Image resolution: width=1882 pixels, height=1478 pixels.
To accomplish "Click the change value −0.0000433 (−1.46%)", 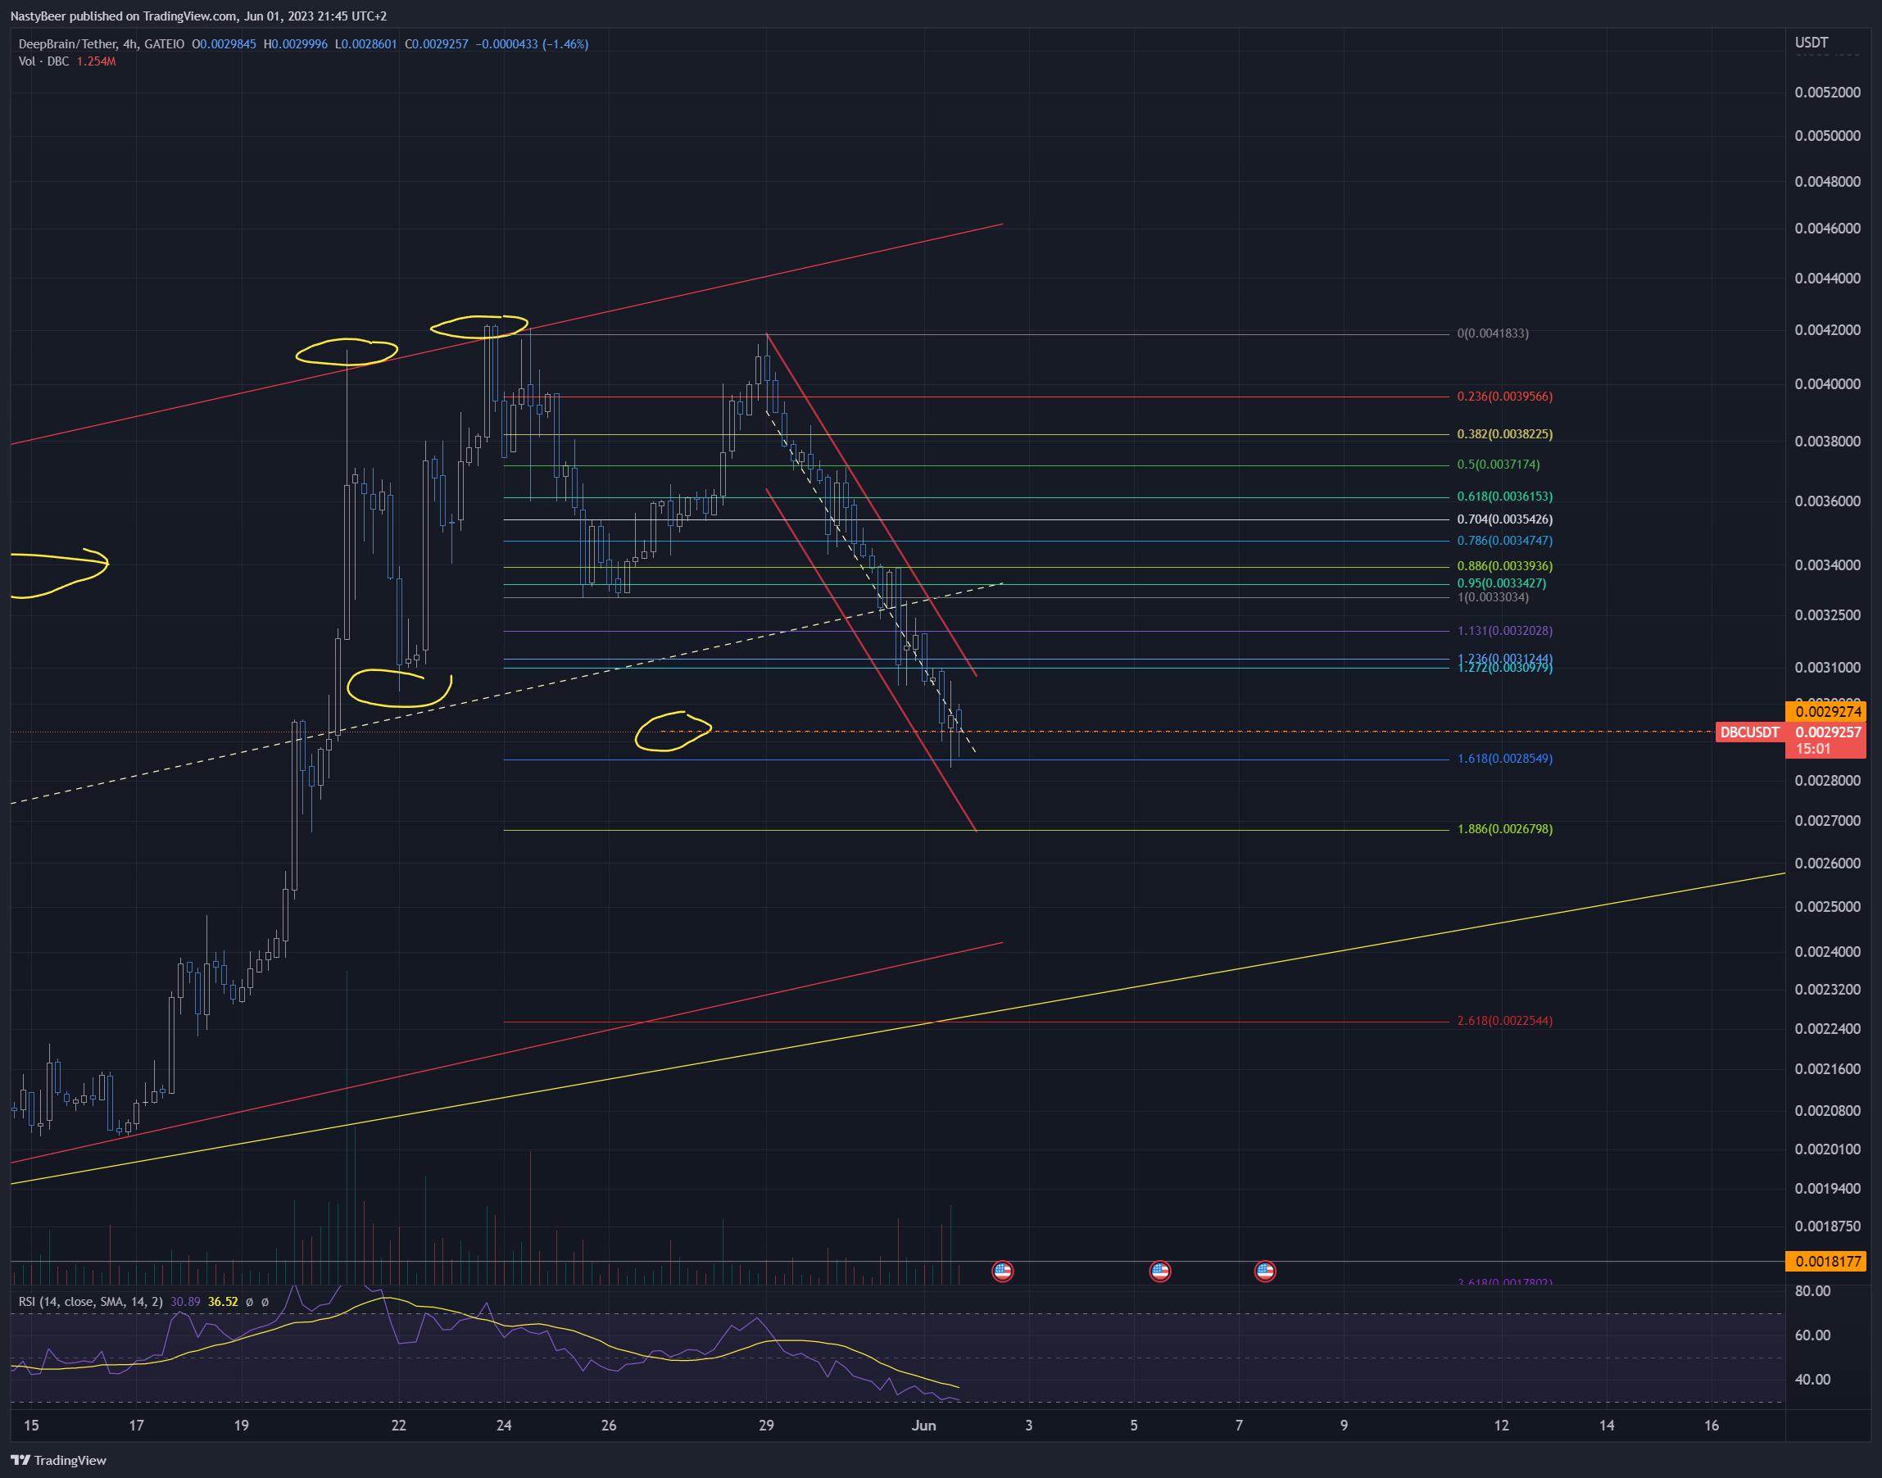I will [x=532, y=44].
